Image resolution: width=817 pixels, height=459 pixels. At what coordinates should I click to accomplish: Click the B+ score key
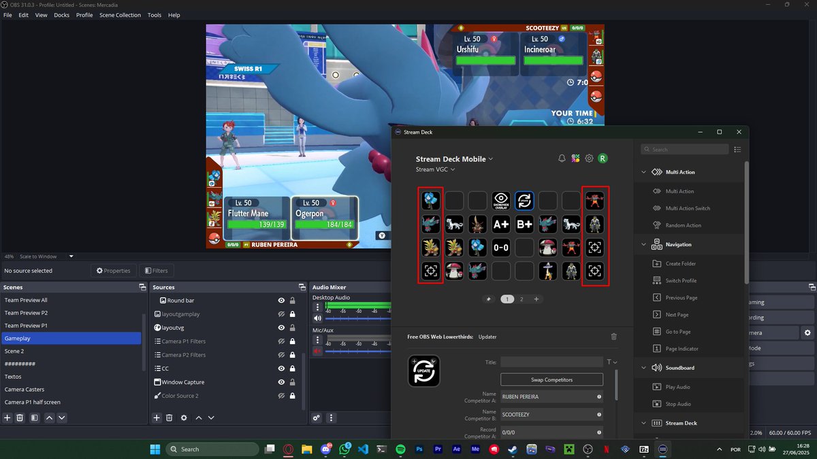[524, 224]
